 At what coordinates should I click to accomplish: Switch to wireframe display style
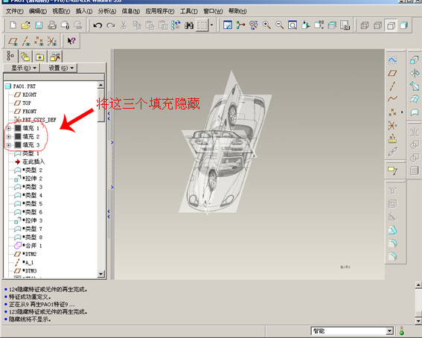365,25
